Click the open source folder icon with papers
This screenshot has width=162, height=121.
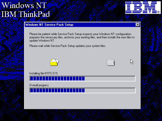[54, 62]
